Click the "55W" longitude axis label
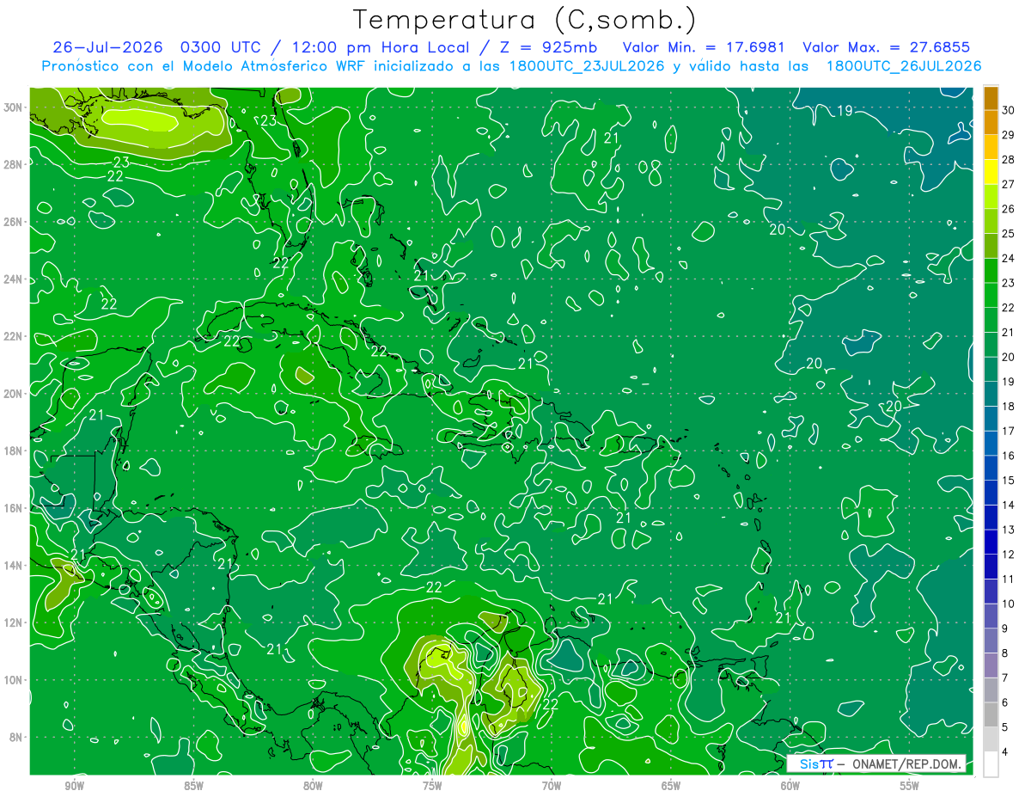 click(910, 786)
